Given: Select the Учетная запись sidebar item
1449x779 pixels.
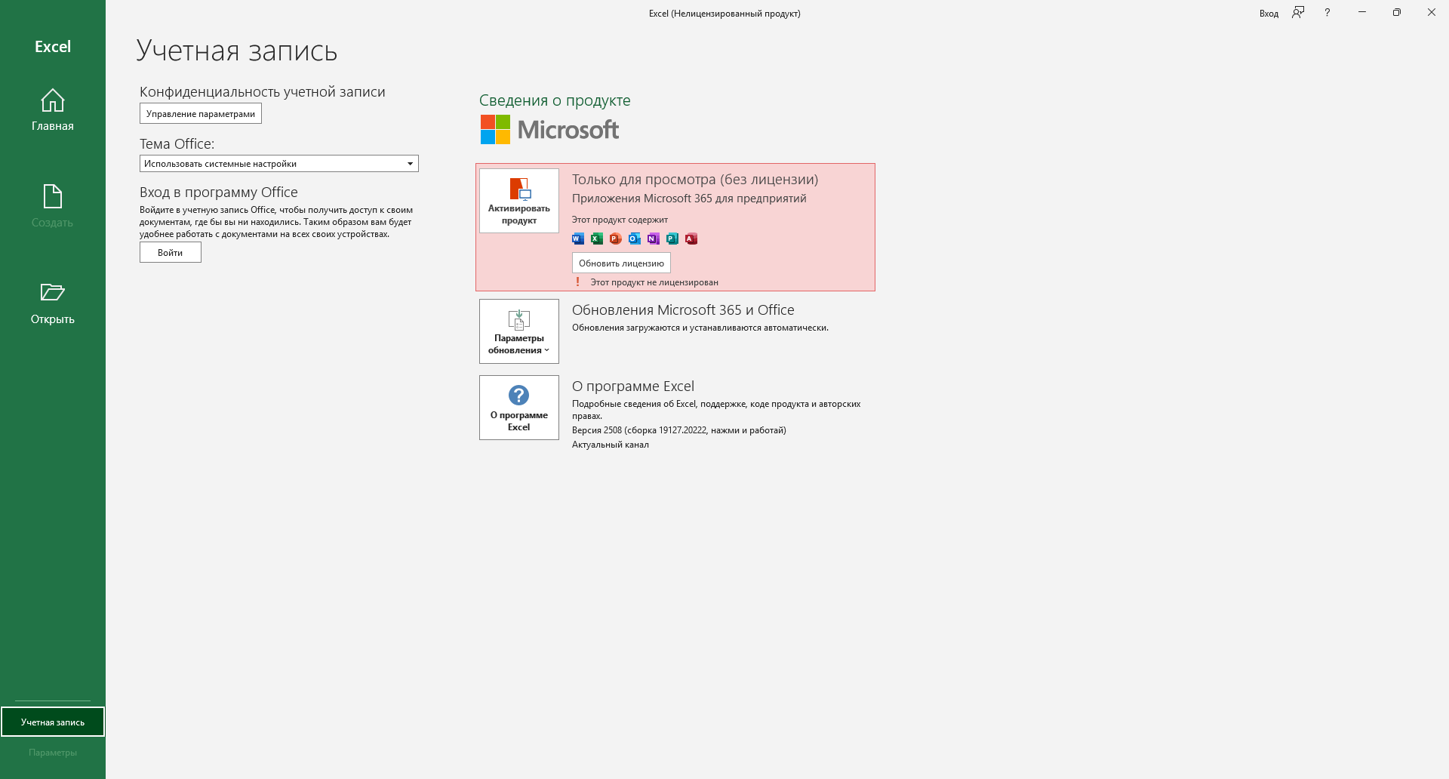Looking at the screenshot, I should coord(53,722).
